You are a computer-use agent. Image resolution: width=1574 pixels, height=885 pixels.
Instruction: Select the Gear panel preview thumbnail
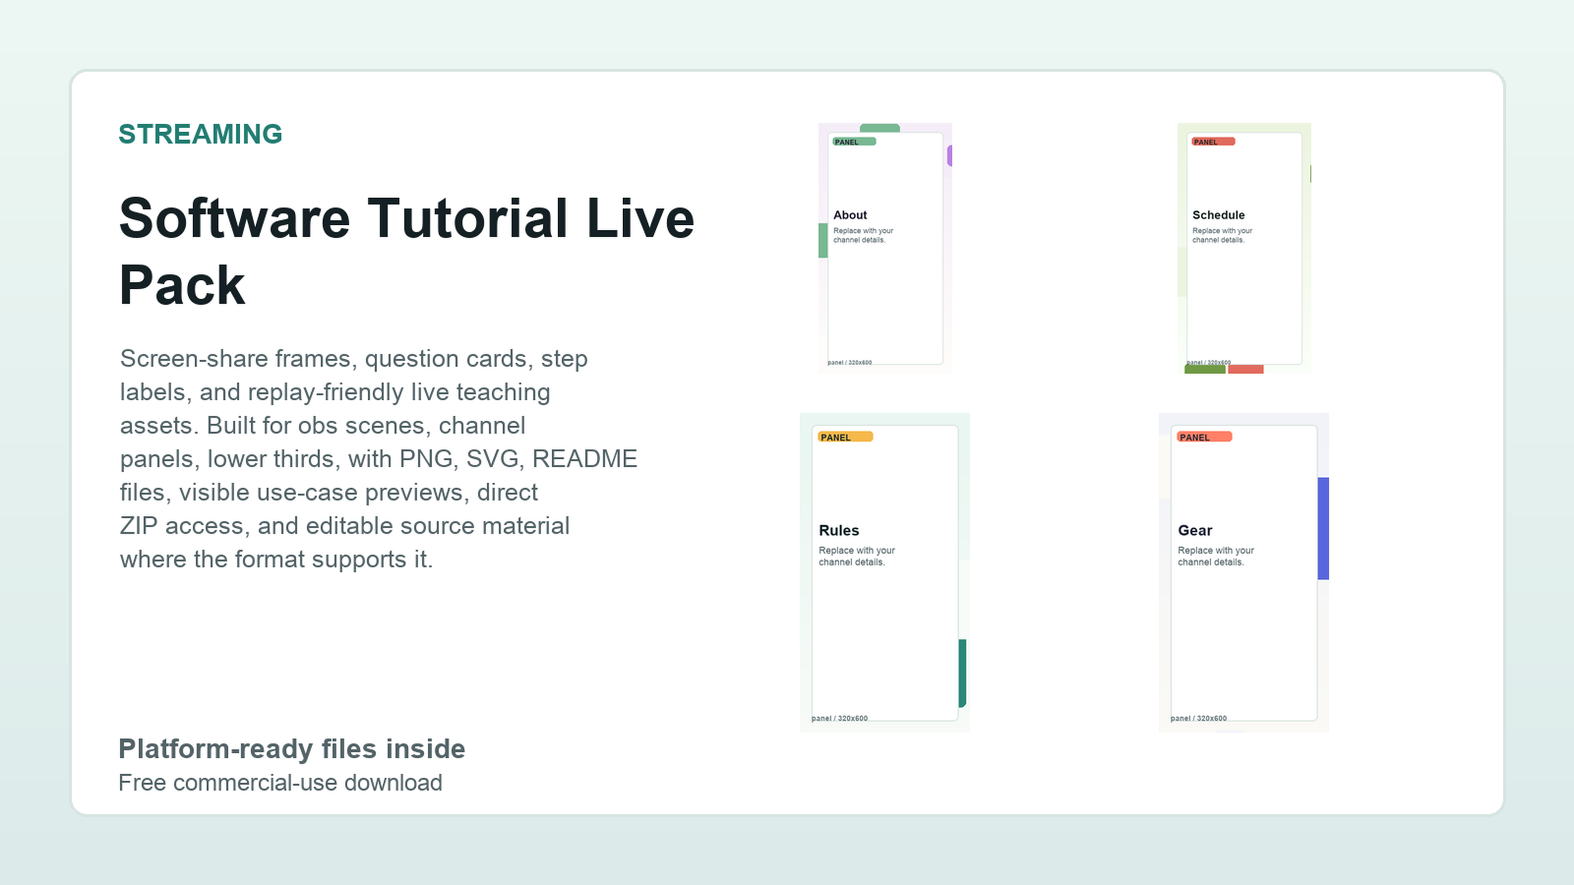[1243, 572]
